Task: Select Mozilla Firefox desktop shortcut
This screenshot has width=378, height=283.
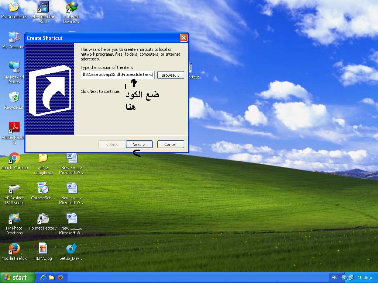Action: pyautogui.click(x=14, y=252)
